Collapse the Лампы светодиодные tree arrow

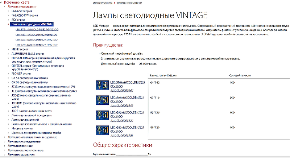click(x=5, y=7)
